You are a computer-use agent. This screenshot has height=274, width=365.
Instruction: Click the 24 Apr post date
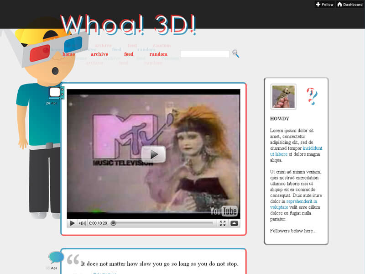click(x=51, y=103)
